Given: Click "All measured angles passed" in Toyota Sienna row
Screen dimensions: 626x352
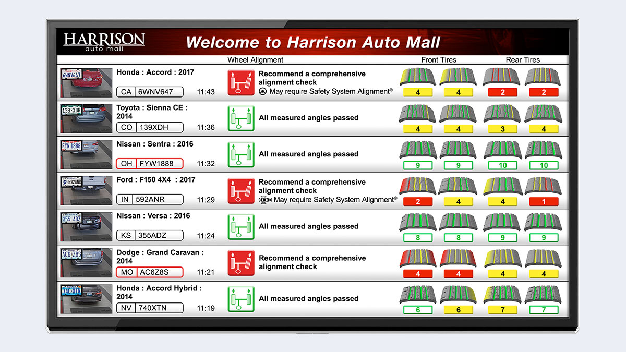Looking at the screenshot, I should click(309, 118).
